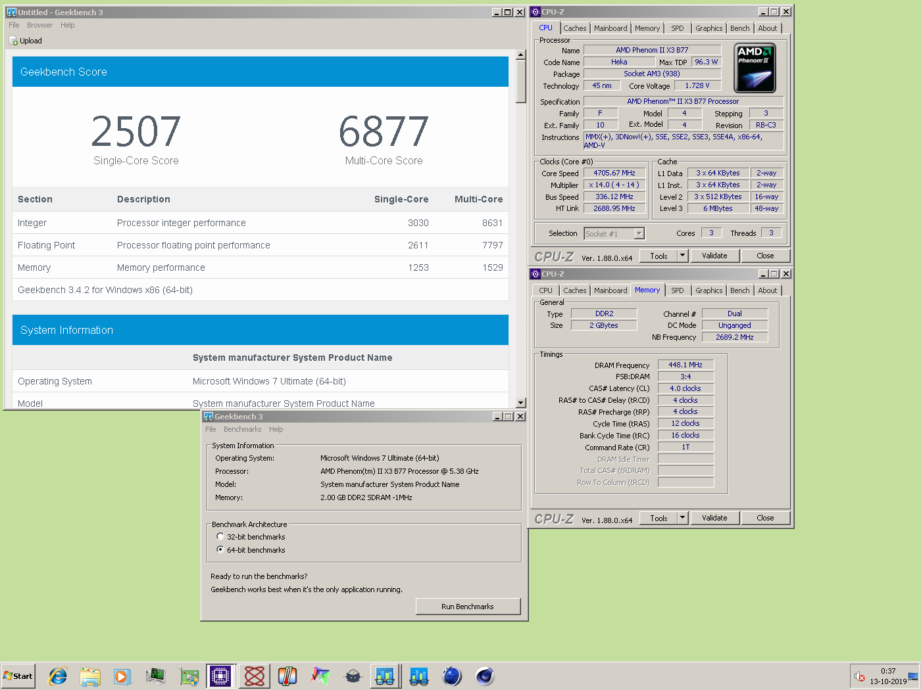Click Validate in lower CPU-Z window
The image size is (921, 690).
(x=714, y=518)
